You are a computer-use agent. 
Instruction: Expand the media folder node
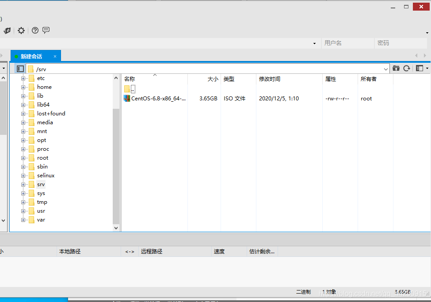23,122
